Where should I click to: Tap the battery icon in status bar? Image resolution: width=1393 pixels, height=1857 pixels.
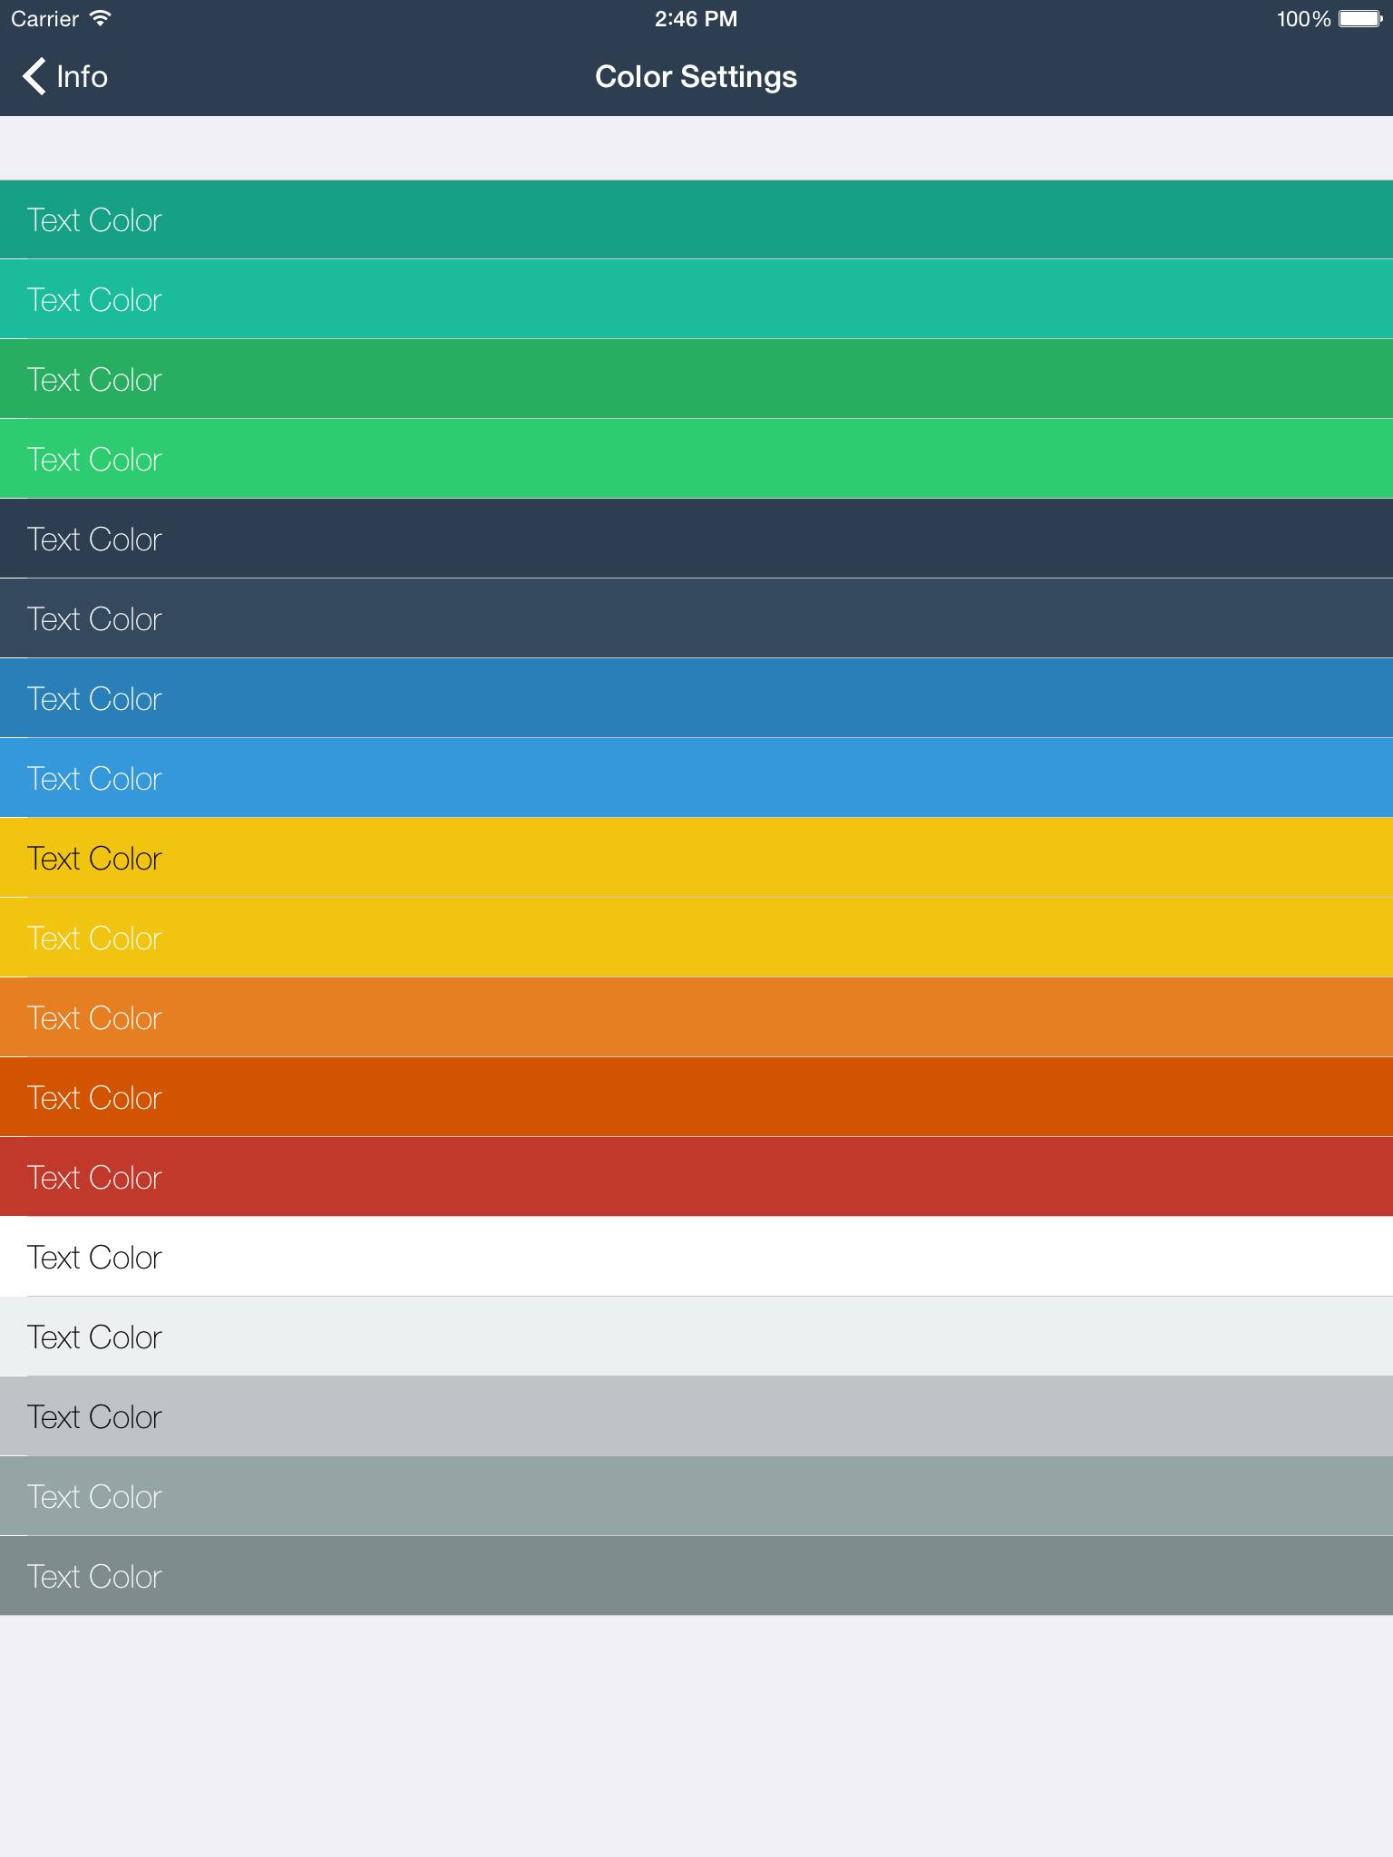[1361, 19]
